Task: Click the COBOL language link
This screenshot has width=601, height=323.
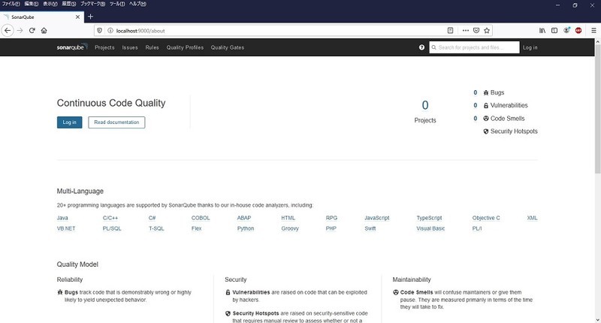Action: [x=201, y=218]
